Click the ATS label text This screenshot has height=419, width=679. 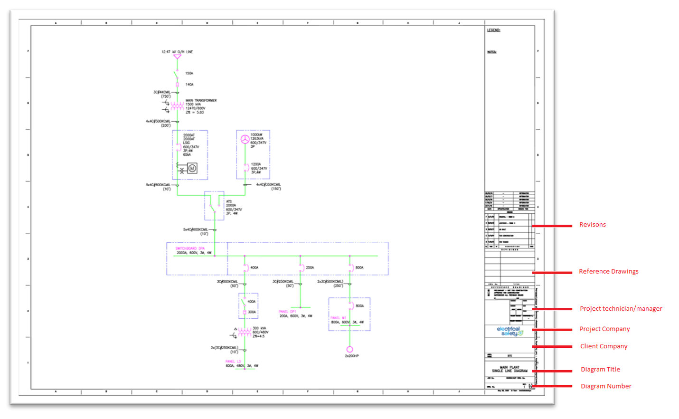229,201
